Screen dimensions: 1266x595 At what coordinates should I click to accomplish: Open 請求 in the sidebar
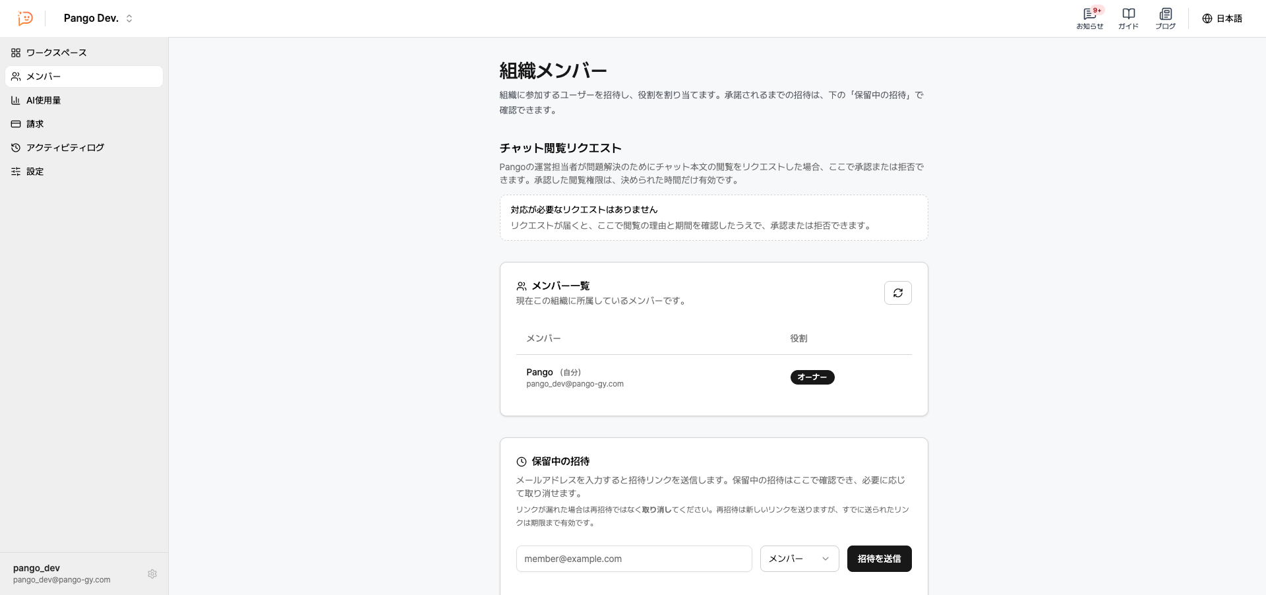pos(84,124)
